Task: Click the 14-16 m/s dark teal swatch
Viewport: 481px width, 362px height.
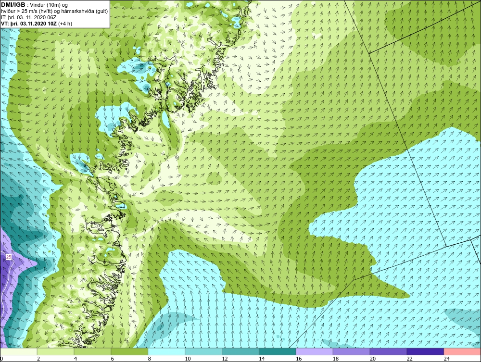Action: [x=278, y=351]
